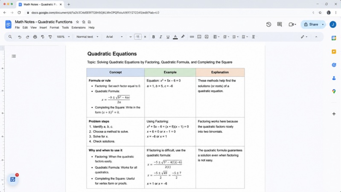This screenshot has width=341, height=192.
Task: Bookmark this page with the star
Action: [x=320, y=13]
